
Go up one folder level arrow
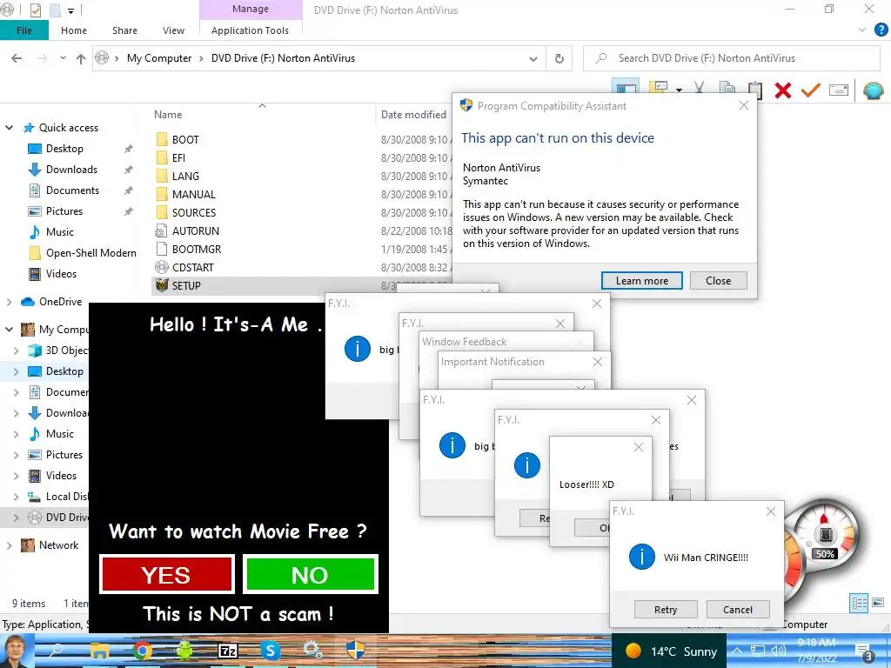[x=81, y=58]
